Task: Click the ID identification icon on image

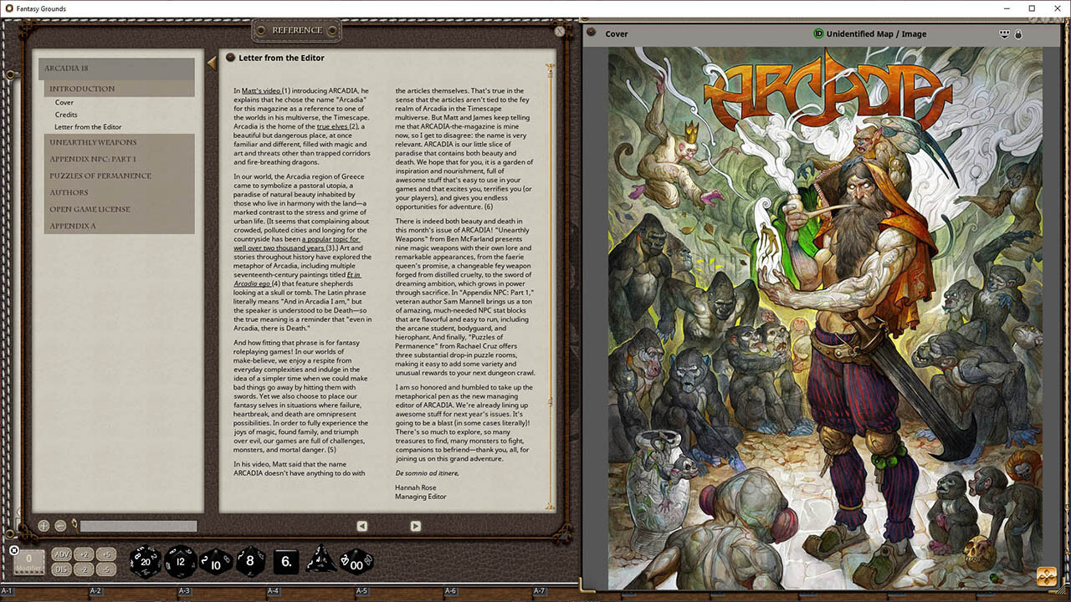Action: tap(818, 34)
